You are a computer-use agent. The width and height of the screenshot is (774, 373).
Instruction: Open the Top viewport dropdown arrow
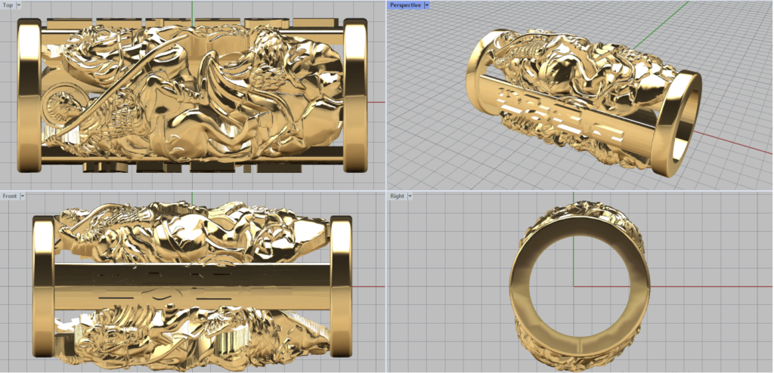point(19,5)
